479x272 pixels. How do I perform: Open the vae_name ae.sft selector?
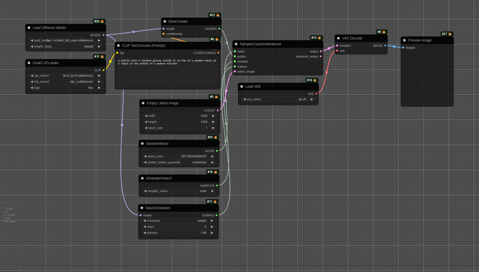click(278, 99)
